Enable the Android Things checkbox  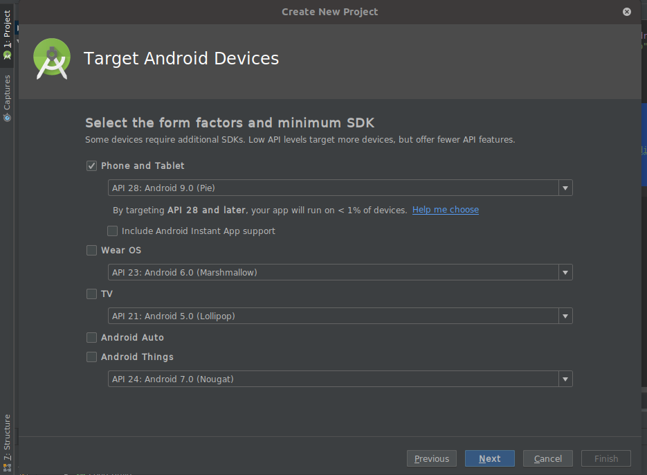[91, 357]
